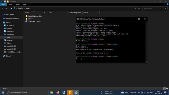Open Git Bash from taskbar

click(76, 93)
